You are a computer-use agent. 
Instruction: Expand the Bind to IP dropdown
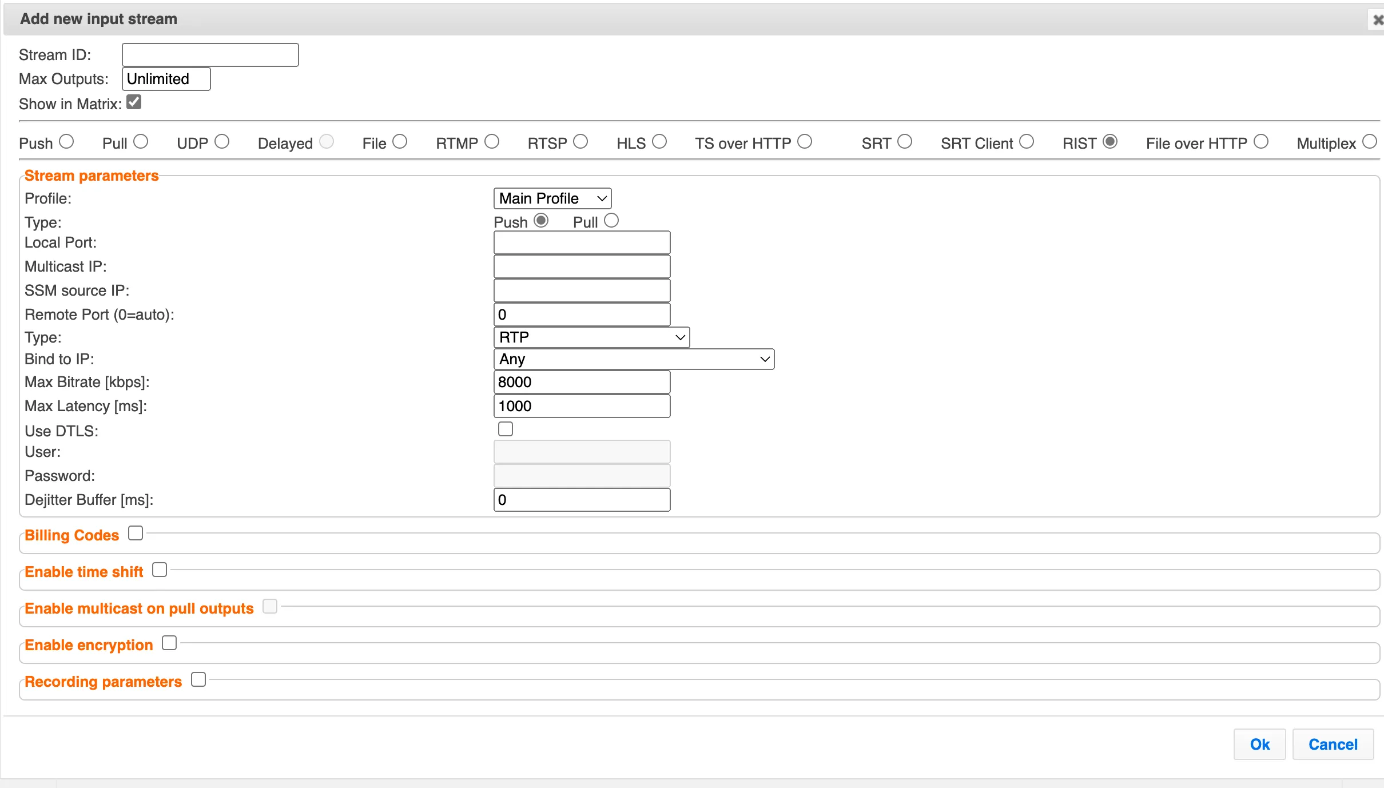pyautogui.click(x=634, y=359)
